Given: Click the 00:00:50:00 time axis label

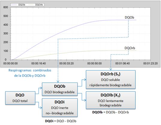Looking at the screenshot, I should (94, 63).
